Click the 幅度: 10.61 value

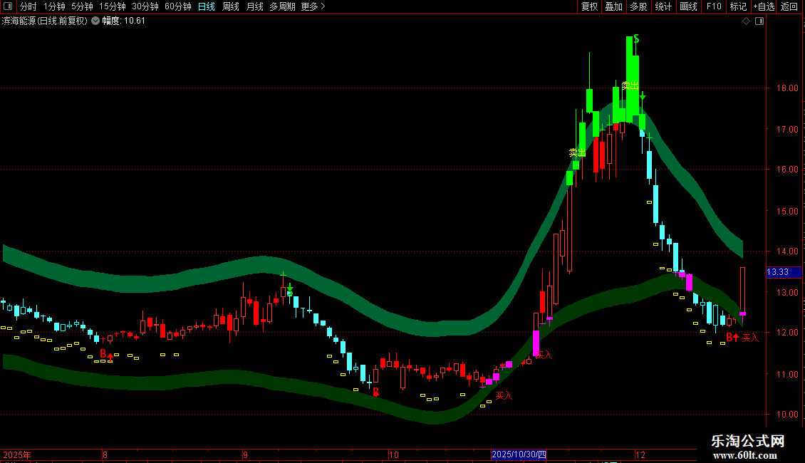(123, 21)
